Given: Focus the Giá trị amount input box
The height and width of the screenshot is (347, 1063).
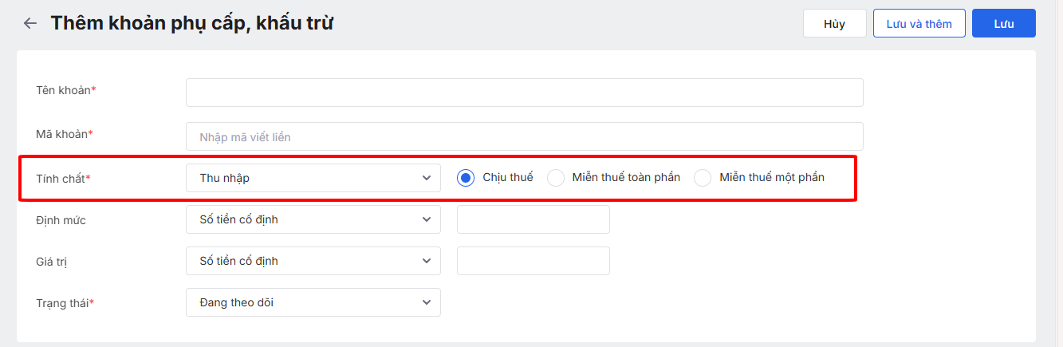Looking at the screenshot, I should click(x=533, y=261).
